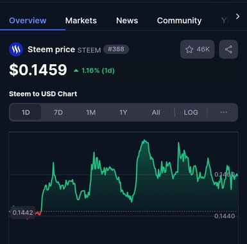Select the 7D chart range
Viewport: 247px width, 244px height.
pos(58,112)
